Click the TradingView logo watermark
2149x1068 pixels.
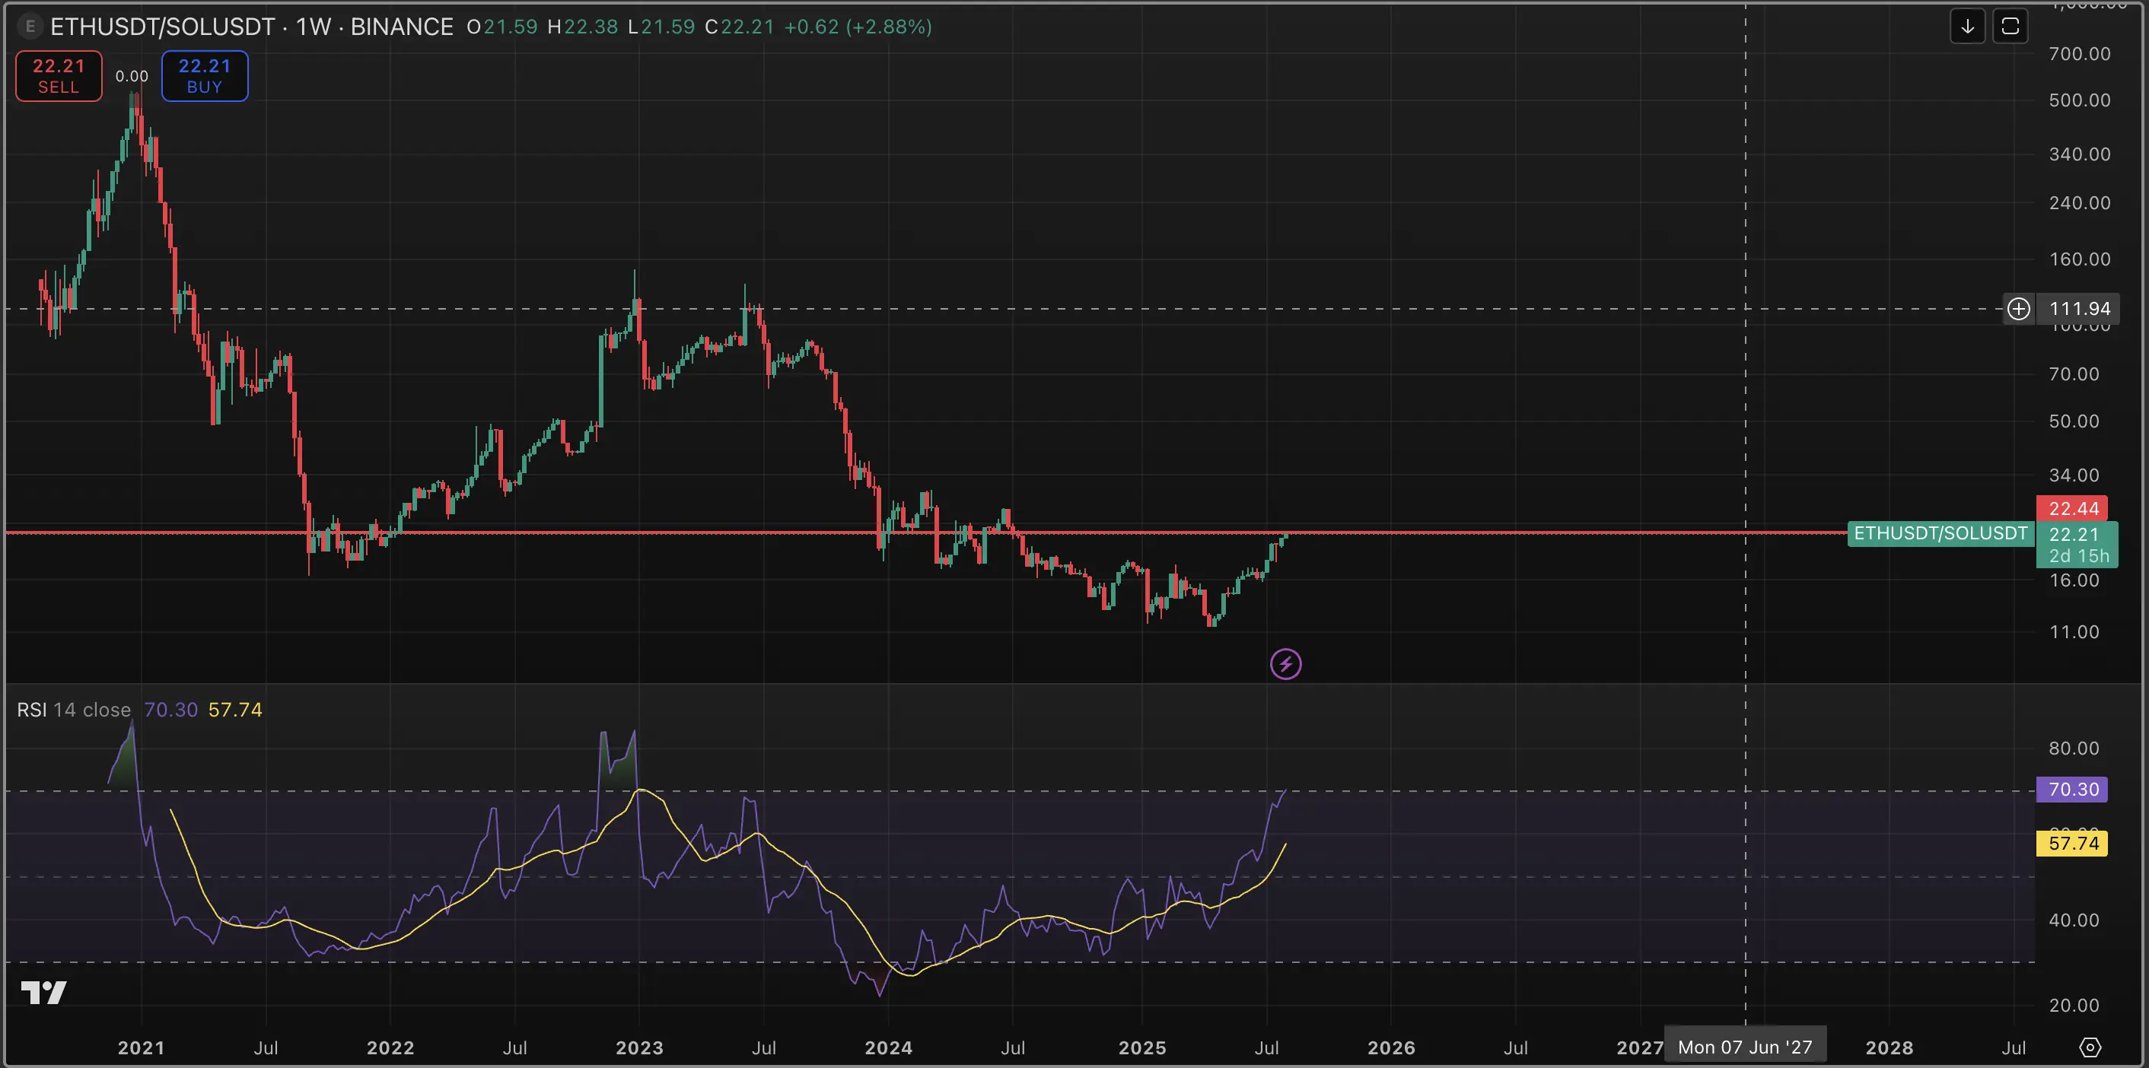coord(45,992)
